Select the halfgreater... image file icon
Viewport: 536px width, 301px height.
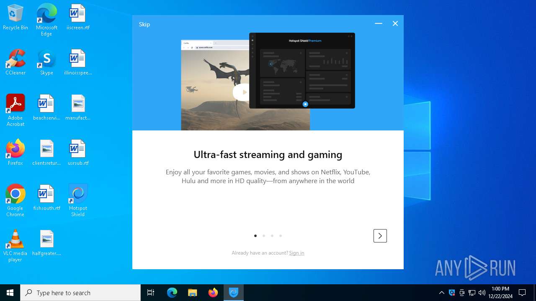point(46,243)
